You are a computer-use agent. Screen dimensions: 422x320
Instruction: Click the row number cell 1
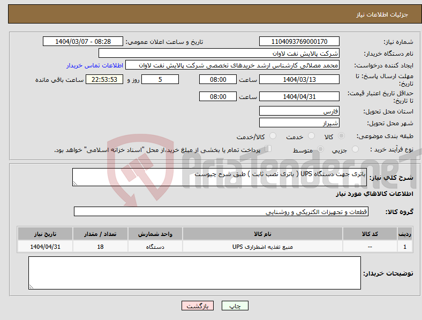pyautogui.click(x=405, y=247)
